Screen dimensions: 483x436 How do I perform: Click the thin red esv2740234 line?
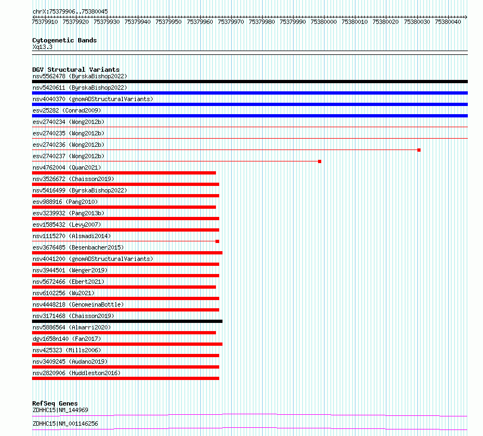pos(250,127)
